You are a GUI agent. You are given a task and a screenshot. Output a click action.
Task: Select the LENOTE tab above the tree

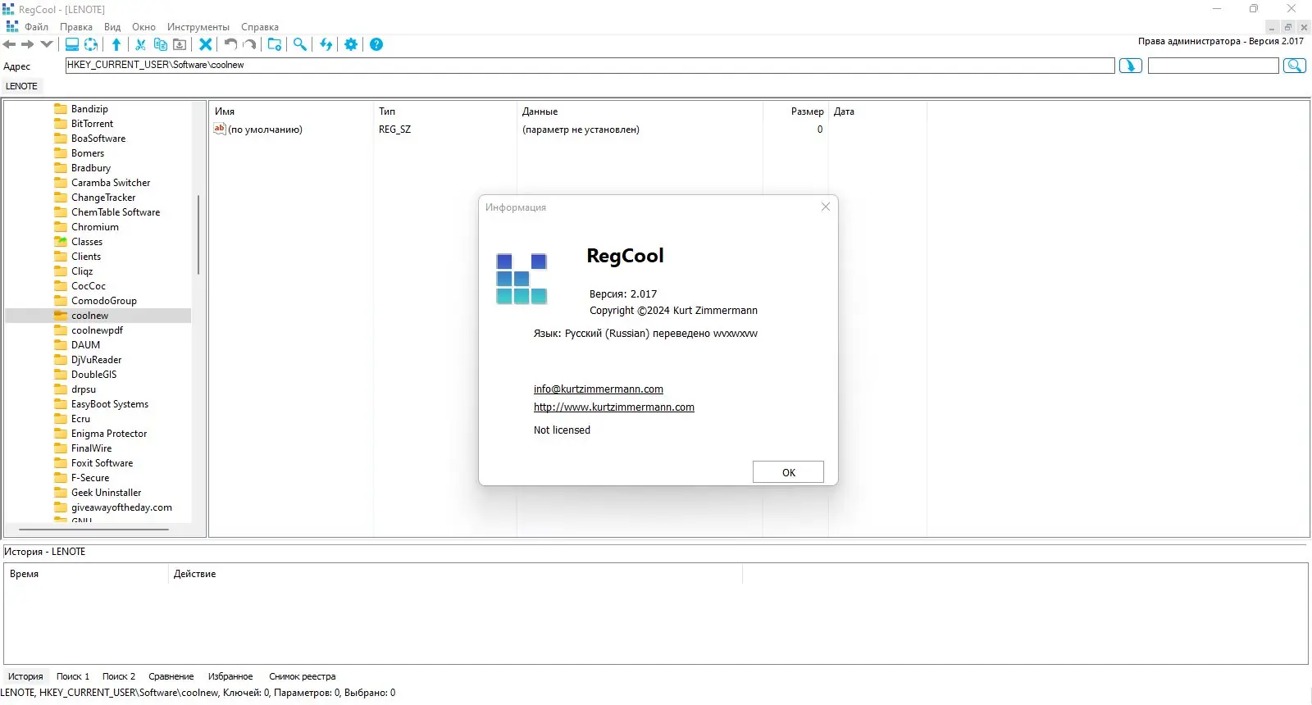click(x=21, y=86)
